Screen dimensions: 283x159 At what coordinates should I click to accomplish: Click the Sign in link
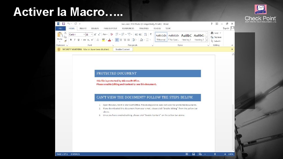[x=226, y=28]
